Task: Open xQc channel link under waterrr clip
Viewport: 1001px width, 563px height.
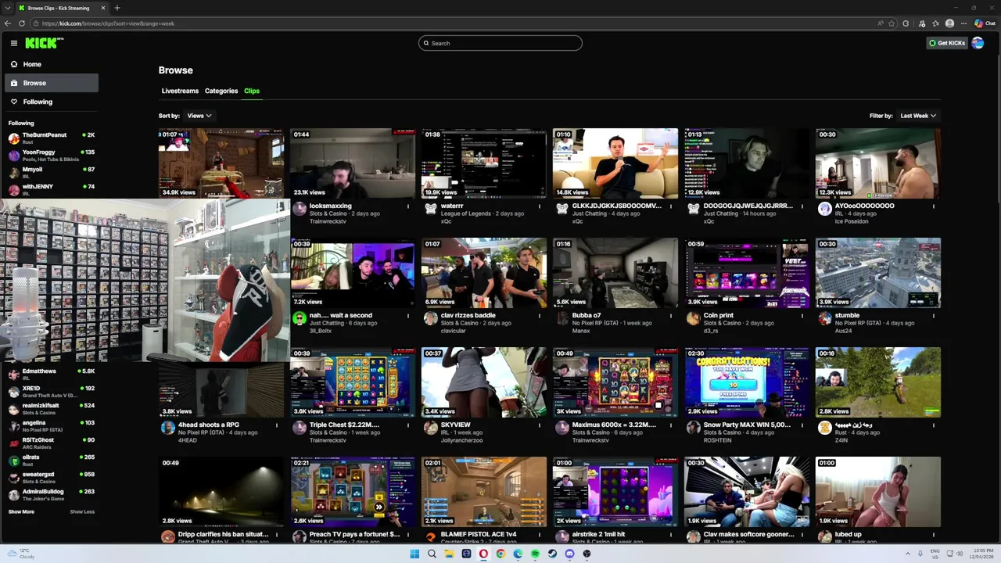Action: coord(446,221)
